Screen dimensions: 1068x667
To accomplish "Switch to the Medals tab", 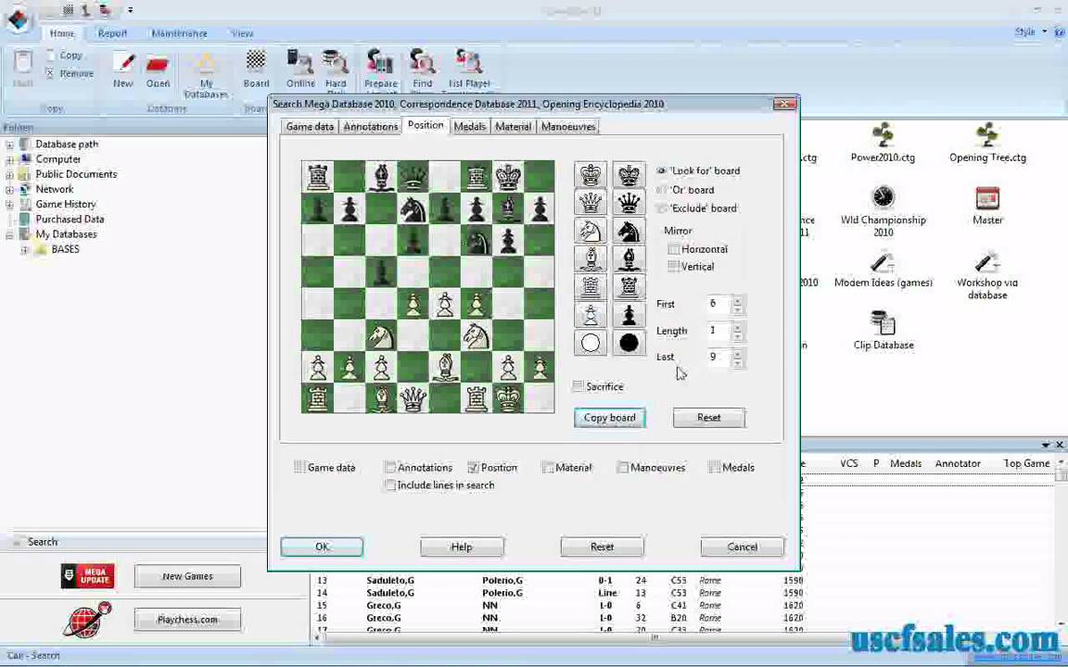I will [470, 127].
